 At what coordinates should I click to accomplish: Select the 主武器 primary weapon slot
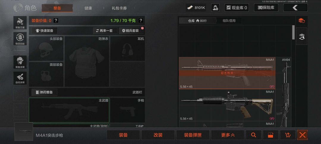(69, 110)
